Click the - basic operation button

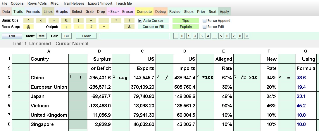click(104, 20)
